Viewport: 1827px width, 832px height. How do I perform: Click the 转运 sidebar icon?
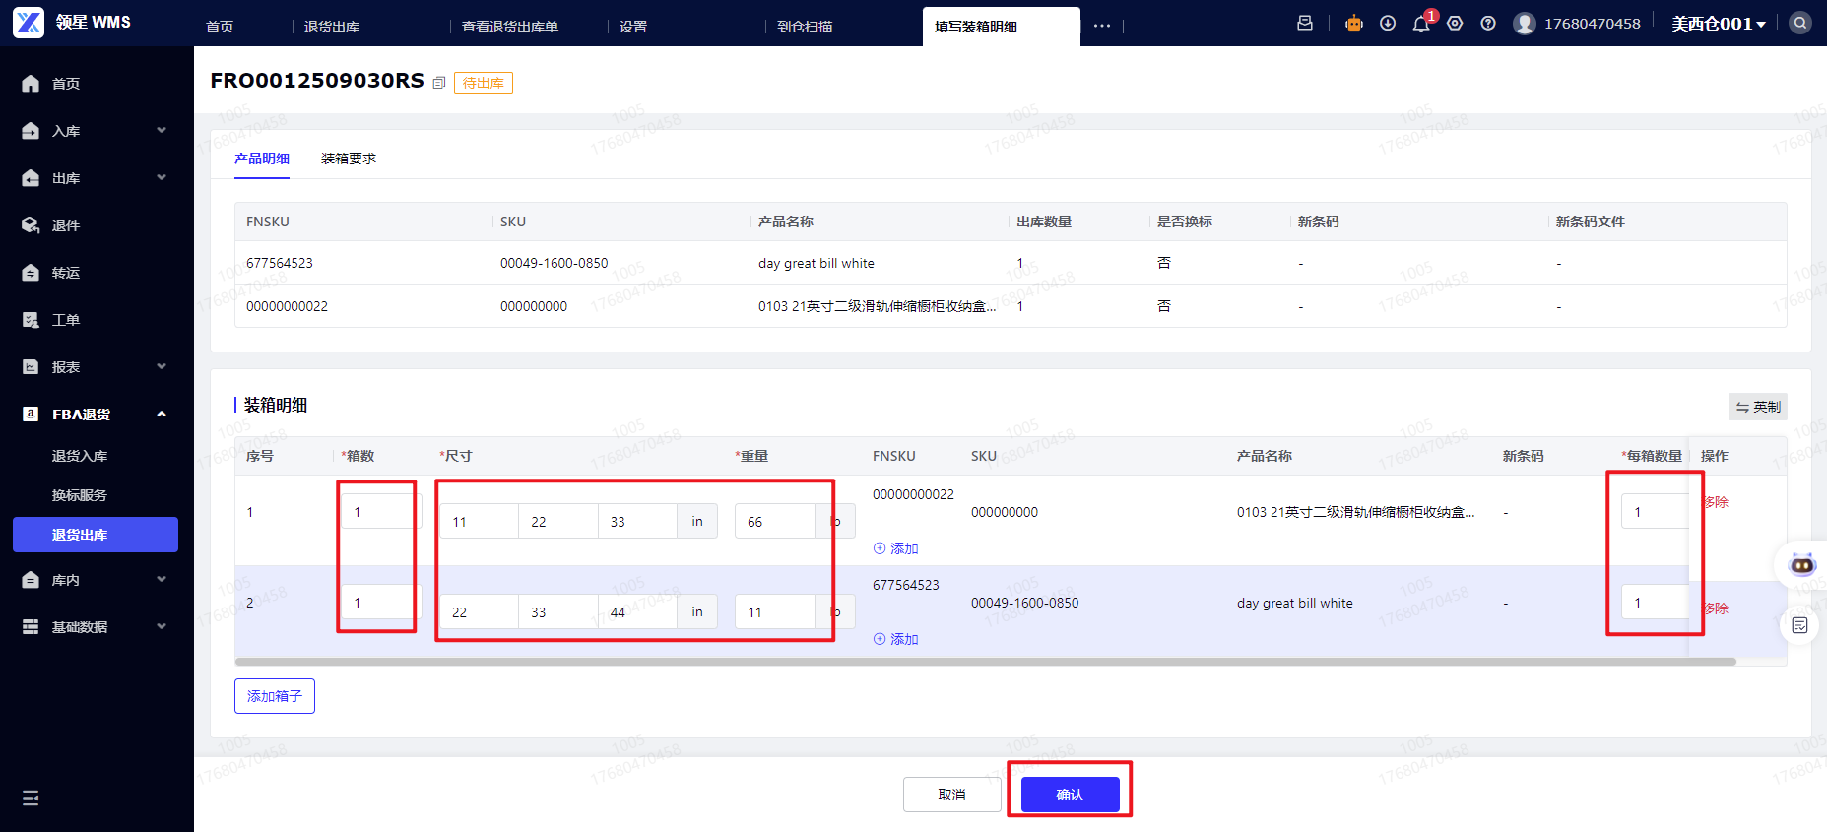(x=31, y=273)
